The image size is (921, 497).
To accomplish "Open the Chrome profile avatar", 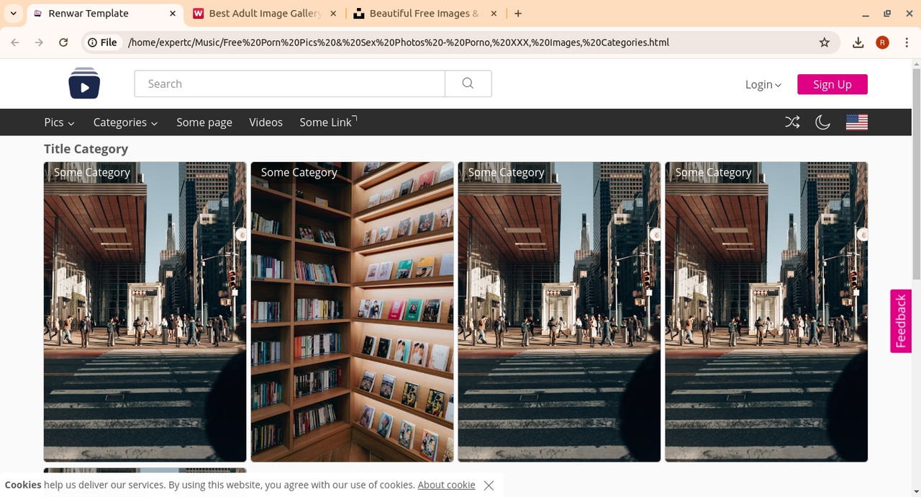I will pyautogui.click(x=882, y=42).
